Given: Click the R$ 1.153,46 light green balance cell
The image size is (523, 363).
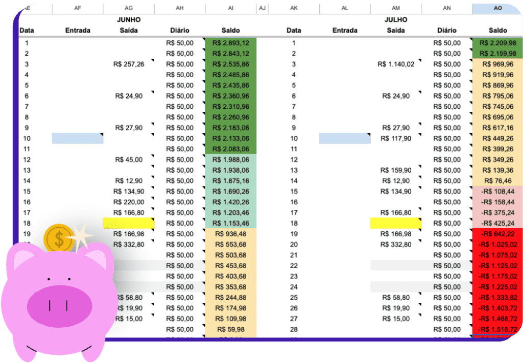Looking at the screenshot, I should coord(231,223).
